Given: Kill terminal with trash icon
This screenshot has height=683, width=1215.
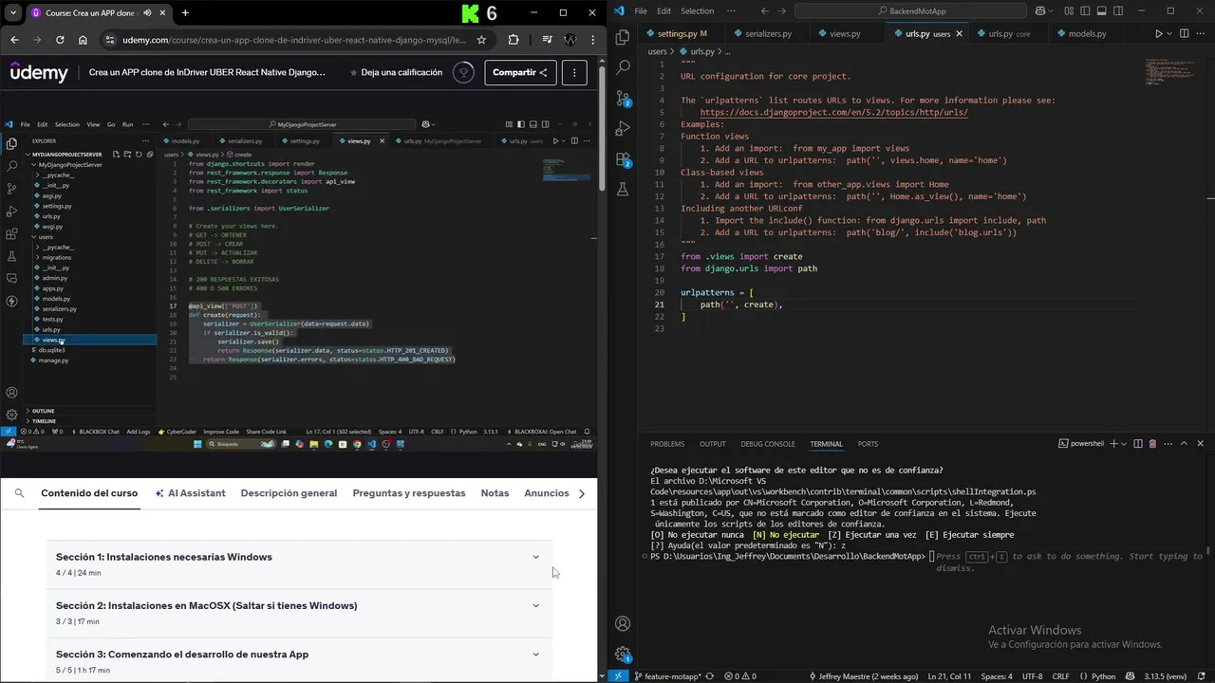Looking at the screenshot, I should coord(1152,443).
